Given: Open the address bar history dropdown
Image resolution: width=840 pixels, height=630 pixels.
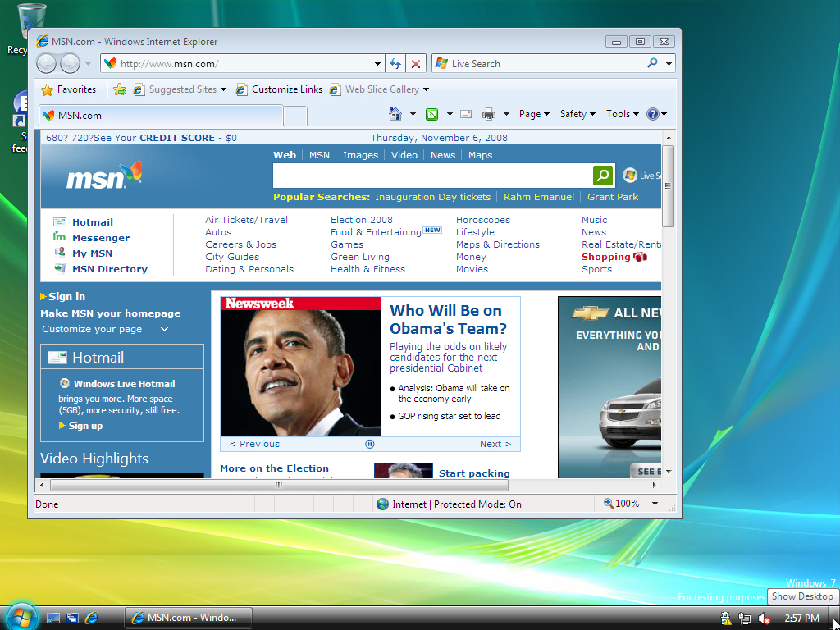Looking at the screenshot, I should point(377,64).
